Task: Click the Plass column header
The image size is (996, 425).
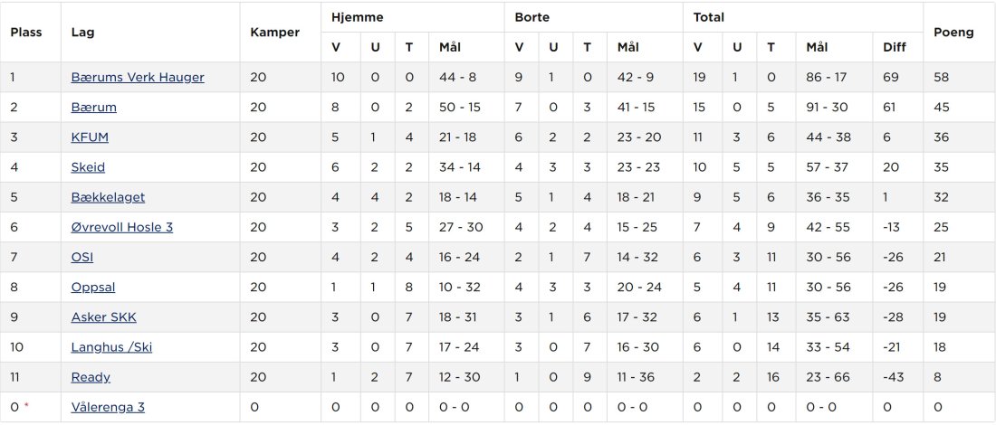Action: pos(26,33)
